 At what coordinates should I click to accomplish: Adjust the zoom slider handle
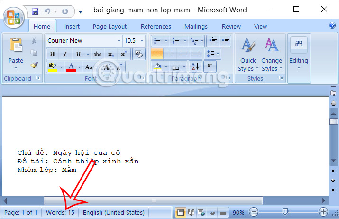coord(285,212)
